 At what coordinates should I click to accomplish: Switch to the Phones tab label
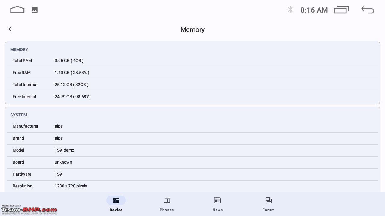pos(167,210)
